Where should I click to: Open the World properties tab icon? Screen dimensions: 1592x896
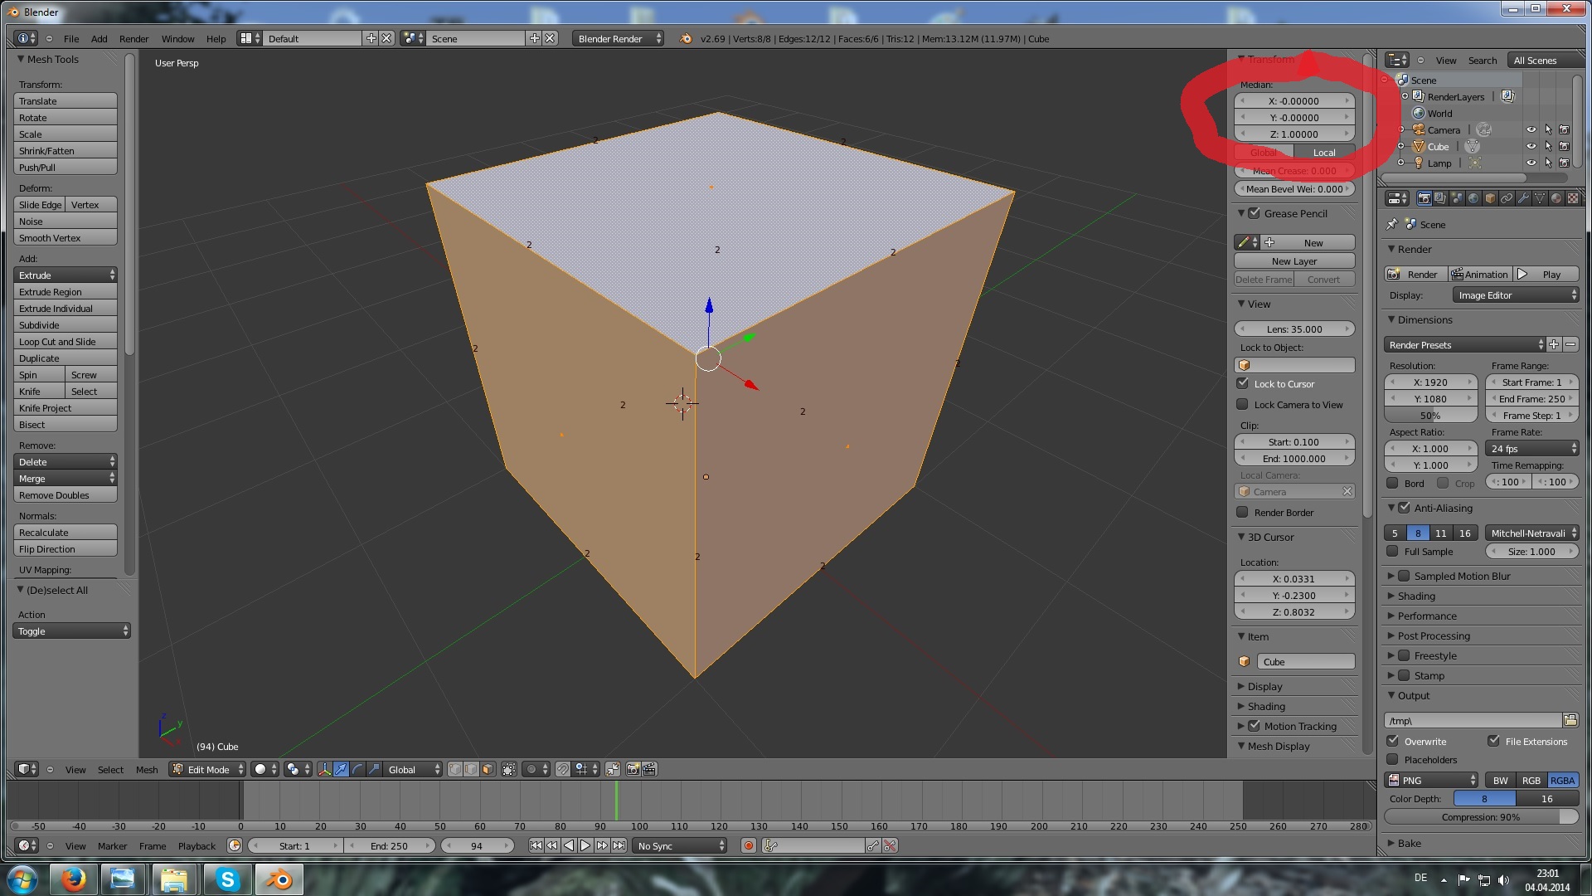(1473, 198)
